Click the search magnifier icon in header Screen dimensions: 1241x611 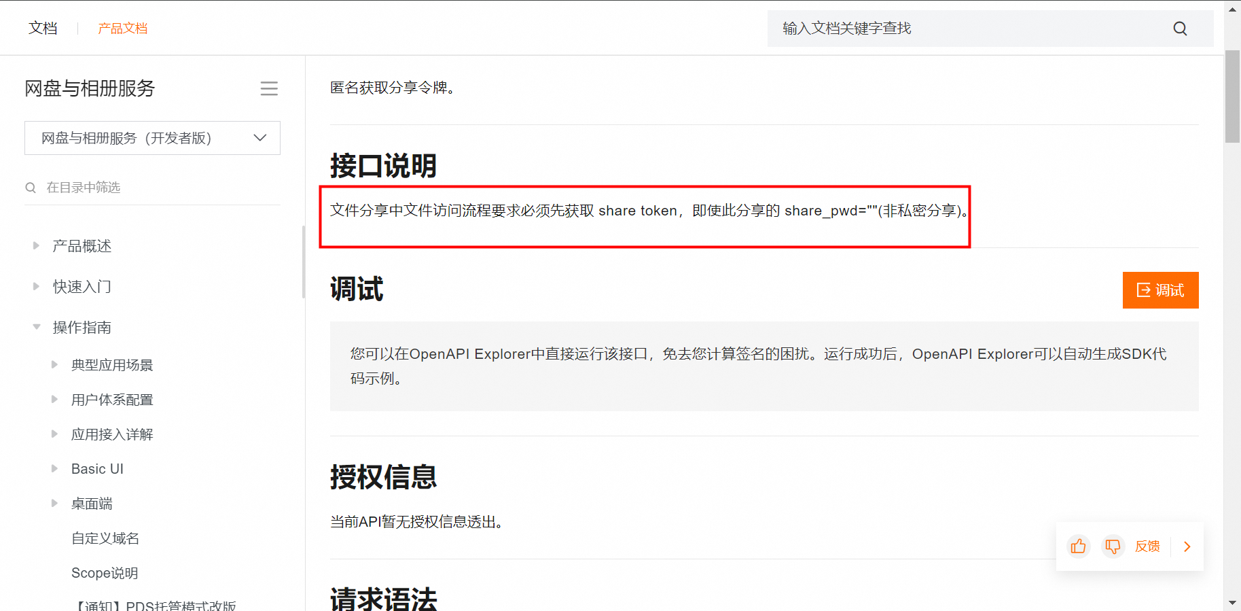pyautogui.click(x=1180, y=29)
